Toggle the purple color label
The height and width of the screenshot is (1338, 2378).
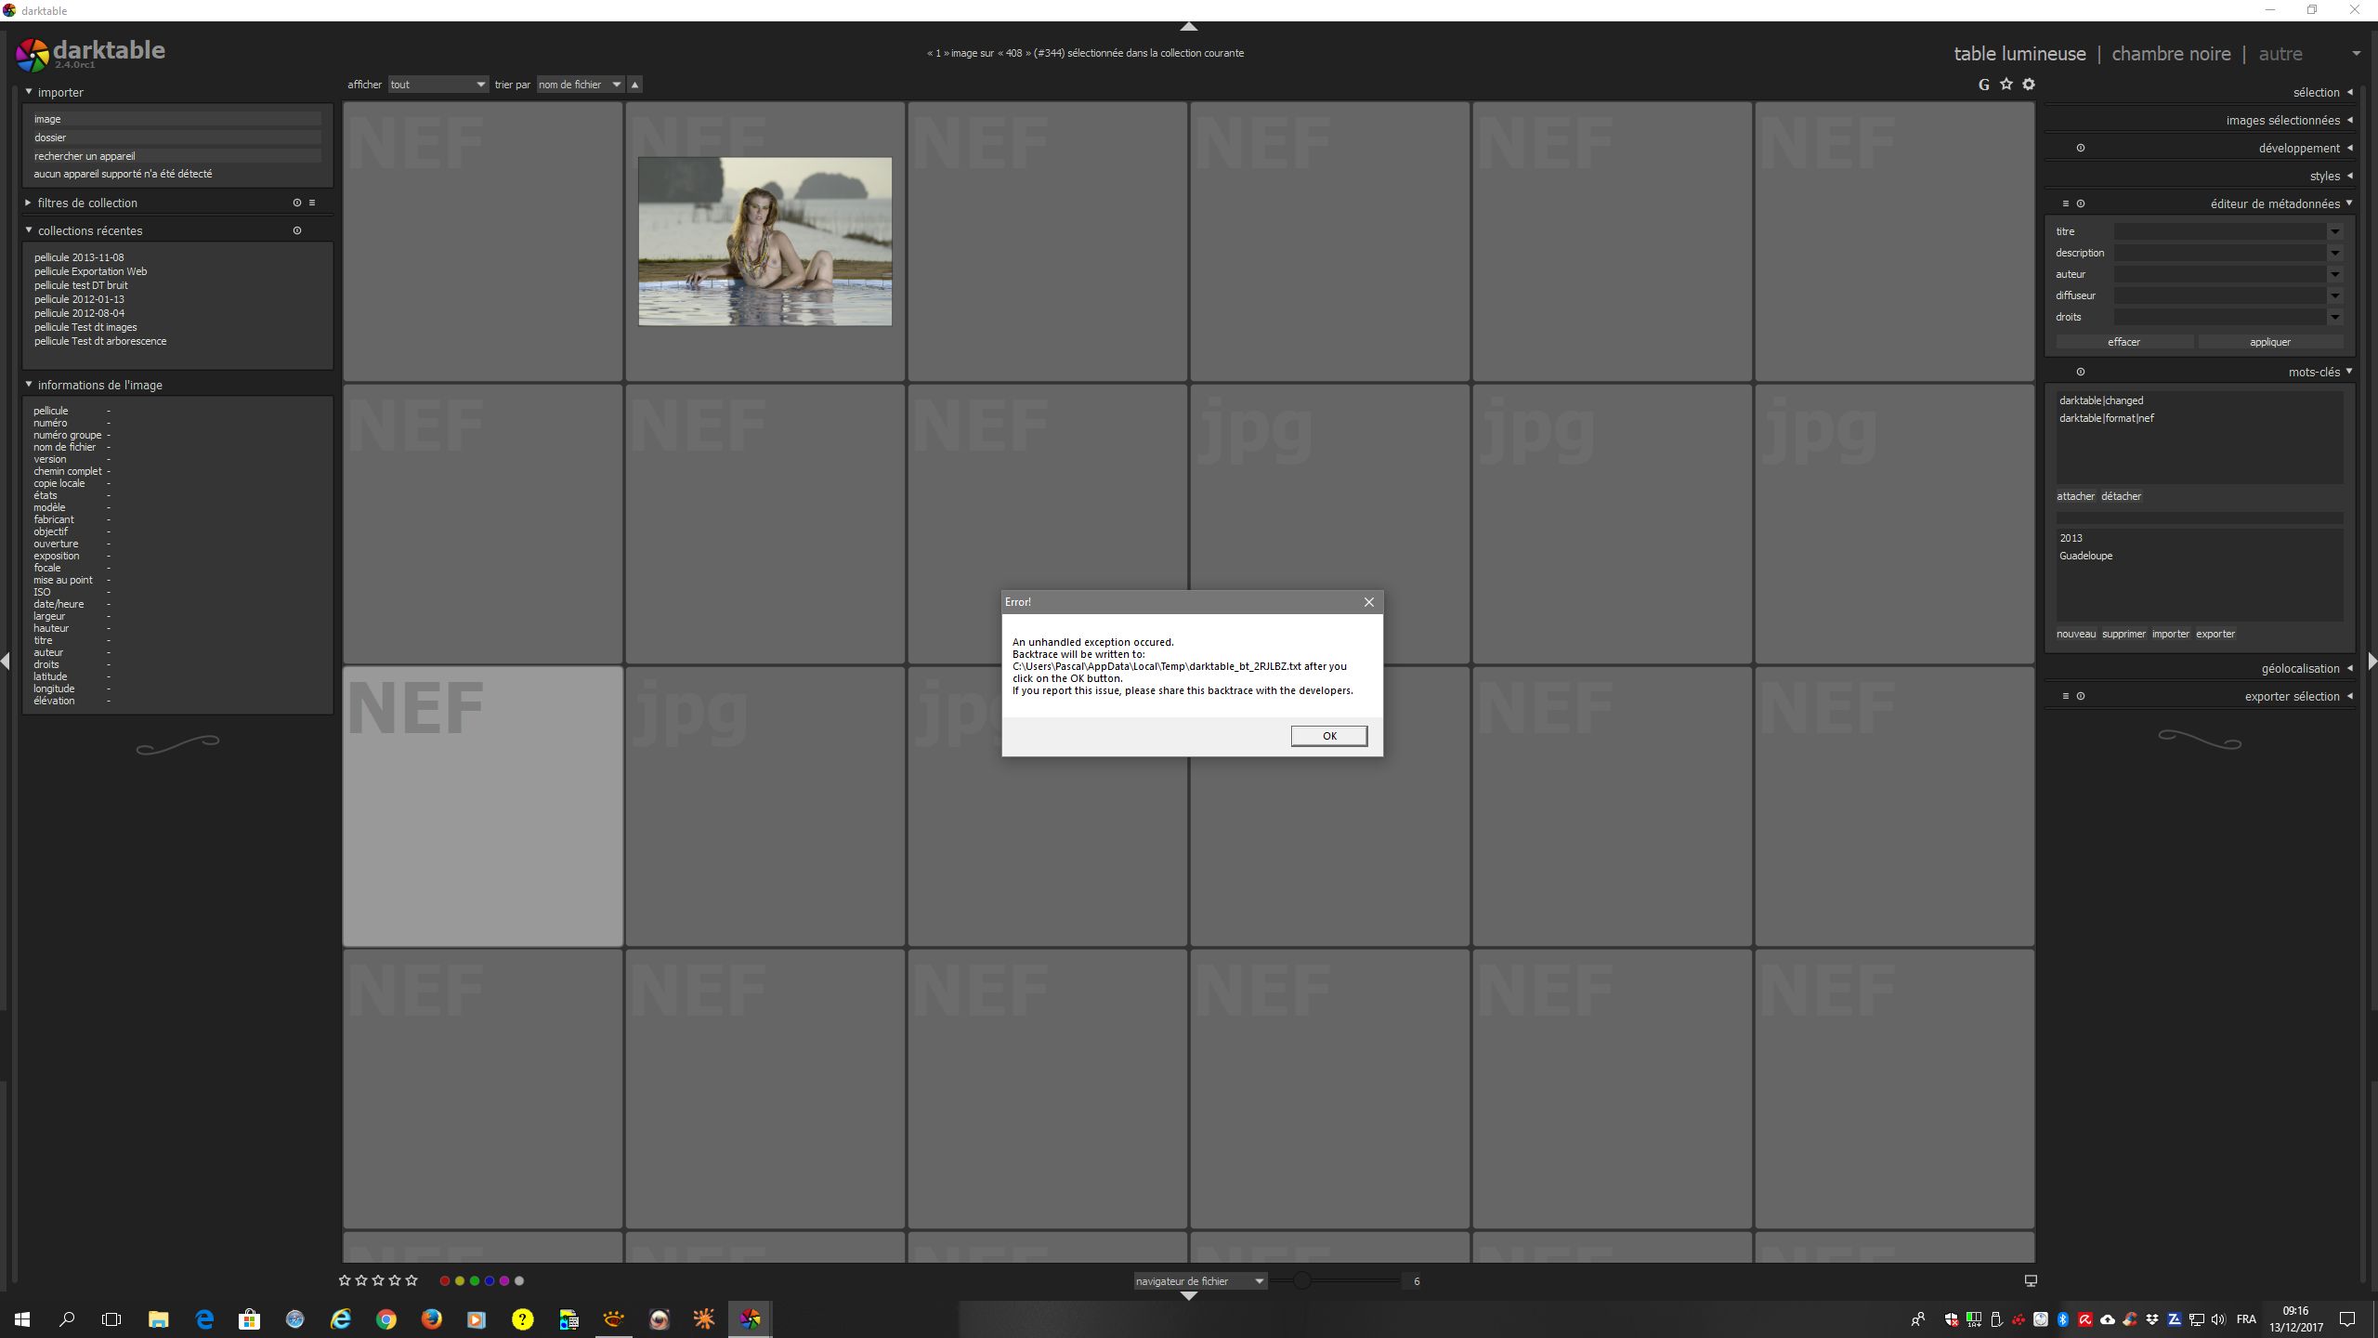coord(504,1280)
